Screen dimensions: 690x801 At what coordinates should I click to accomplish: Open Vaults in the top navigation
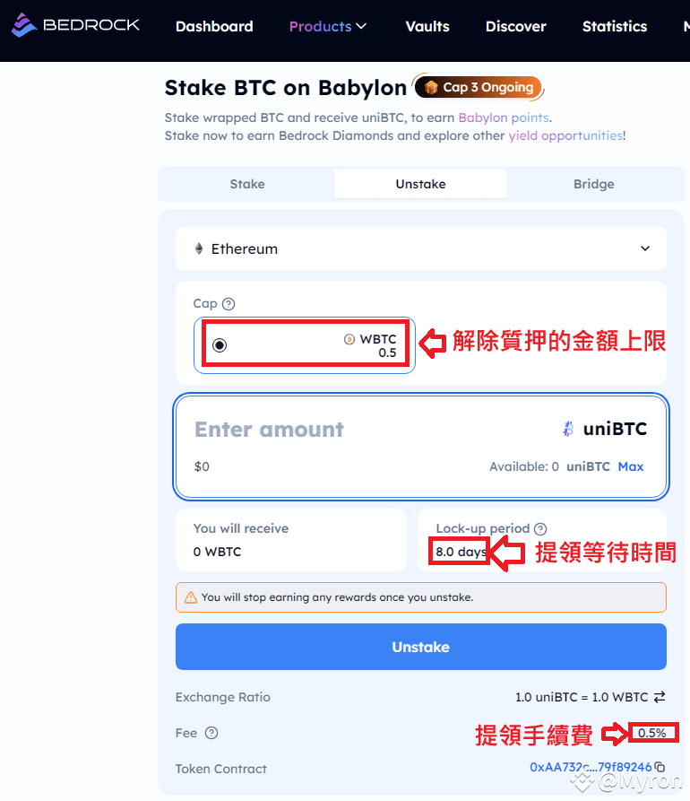pos(427,27)
